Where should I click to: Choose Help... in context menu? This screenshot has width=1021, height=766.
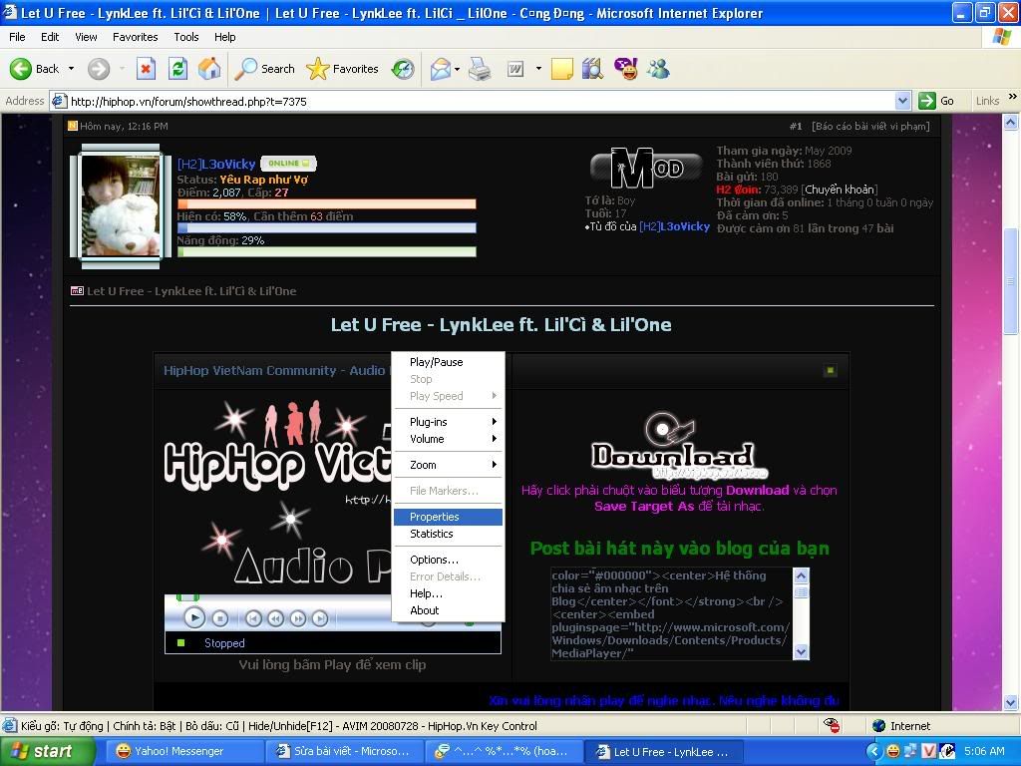click(x=448, y=594)
